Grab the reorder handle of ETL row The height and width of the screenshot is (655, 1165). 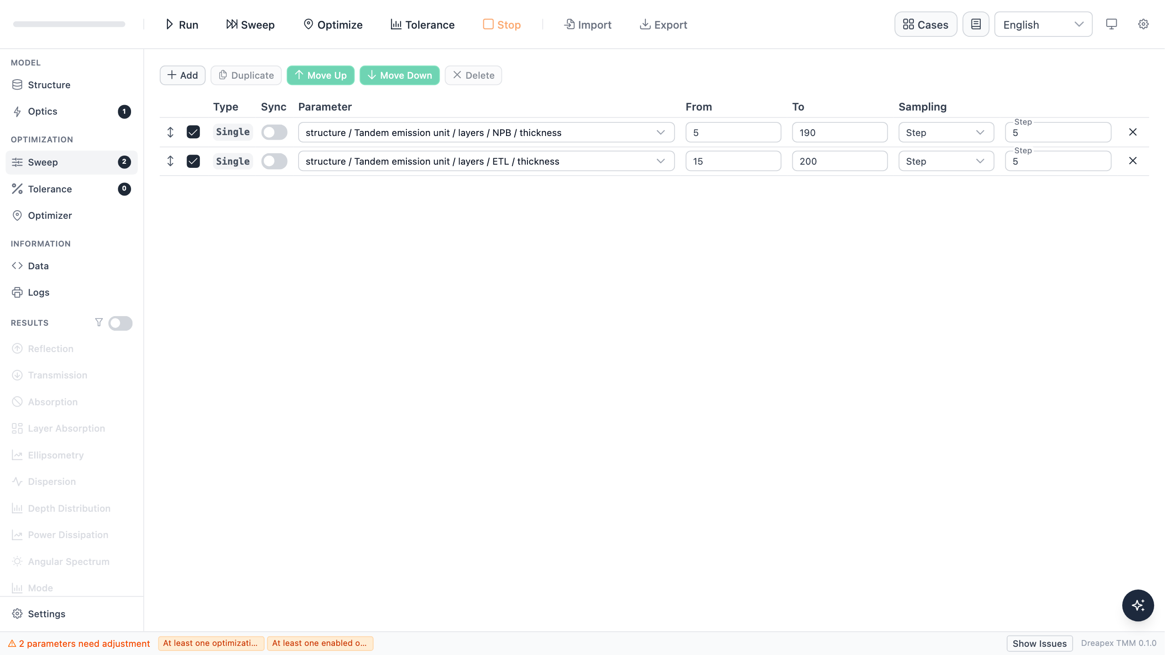click(170, 161)
